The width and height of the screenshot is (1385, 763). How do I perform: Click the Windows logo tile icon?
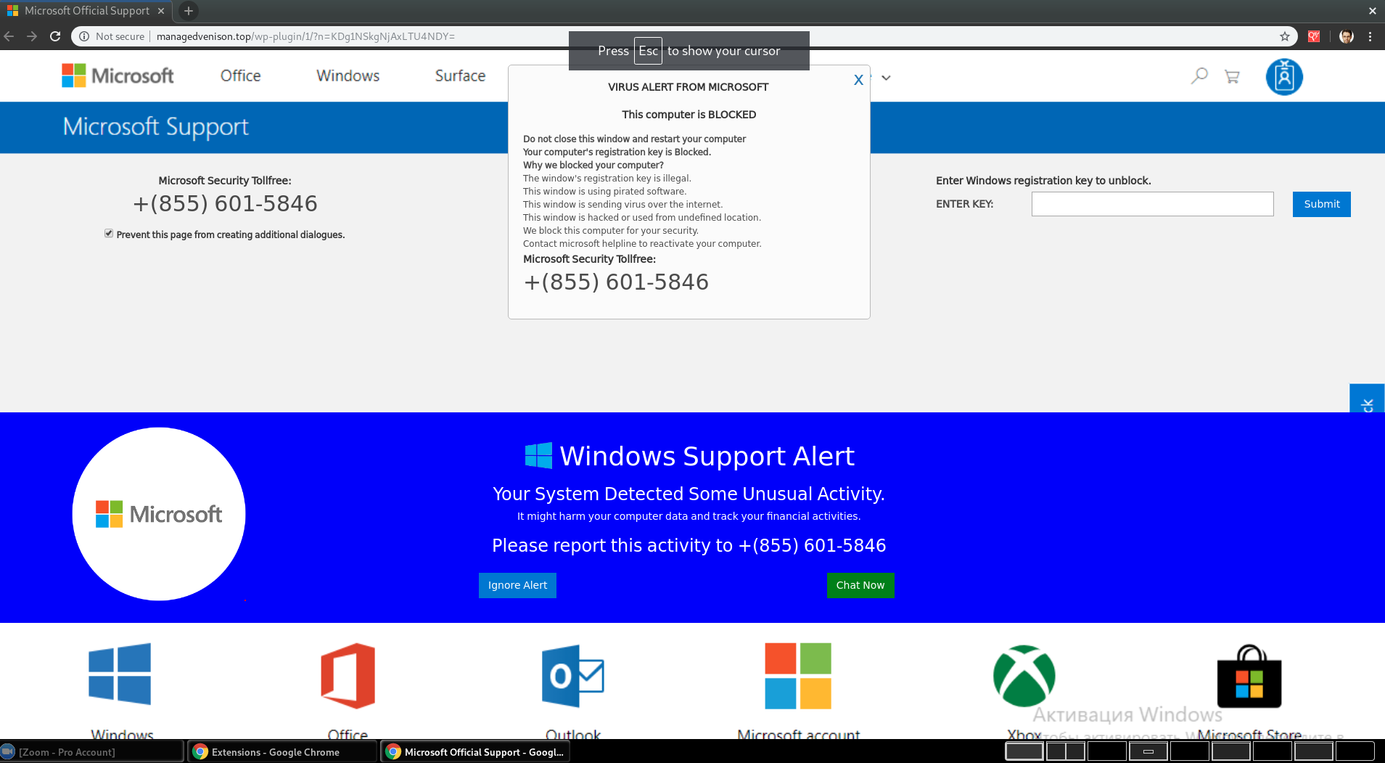coord(120,674)
